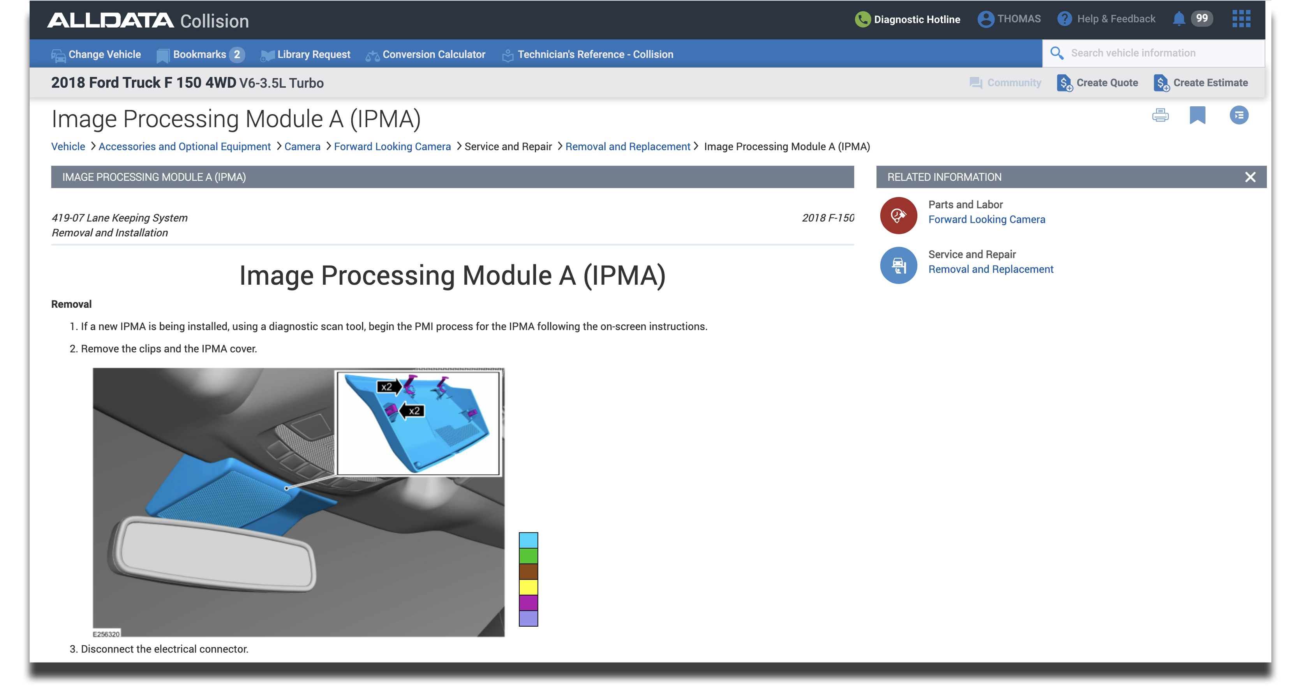The width and height of the screenshot is (1301, 694).
Task: Open notifications bell with 99 badge
Action: [1192, 19]
